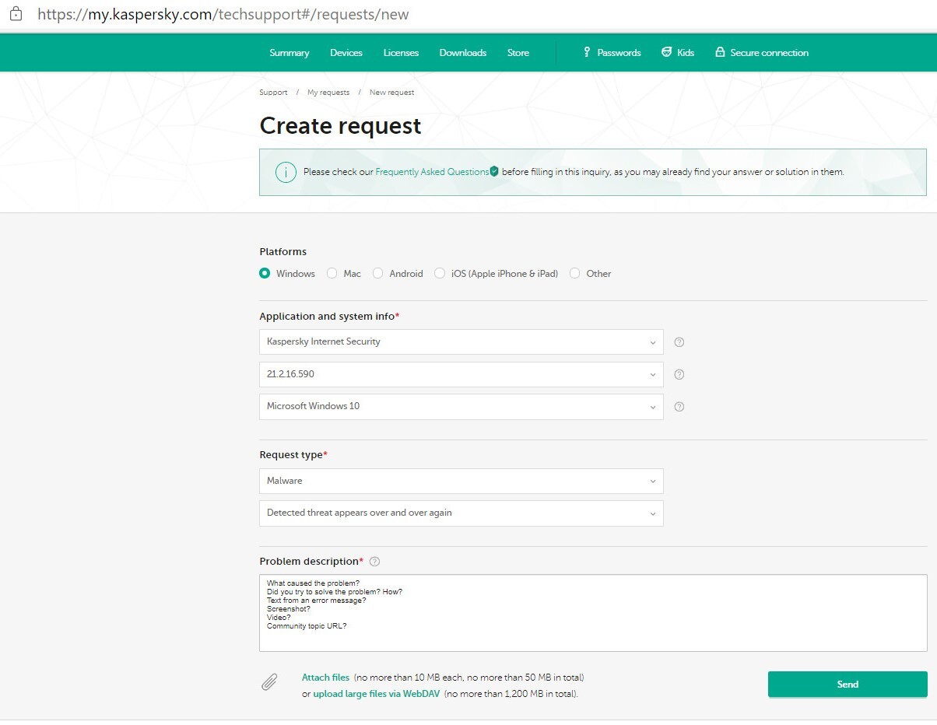Click the help icon beside Problem description
Viewport: 937px width, 725px height.
[x=374, y=562]
